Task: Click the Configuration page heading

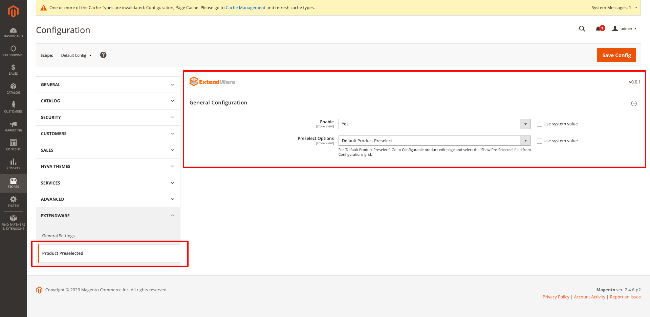Action: tap(63, 30)
